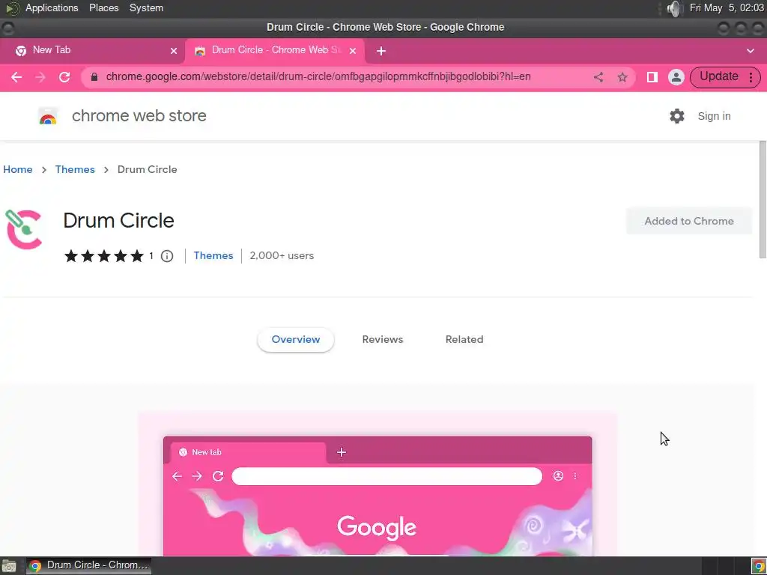
Task: Click the address bar URL
Action: pyautogui.click(x=318, y=77)
